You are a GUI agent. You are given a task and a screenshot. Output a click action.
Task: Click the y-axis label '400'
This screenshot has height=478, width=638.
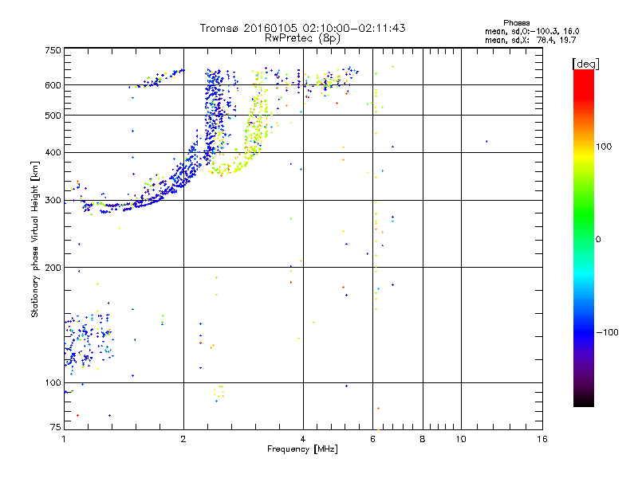coord(53,153)
